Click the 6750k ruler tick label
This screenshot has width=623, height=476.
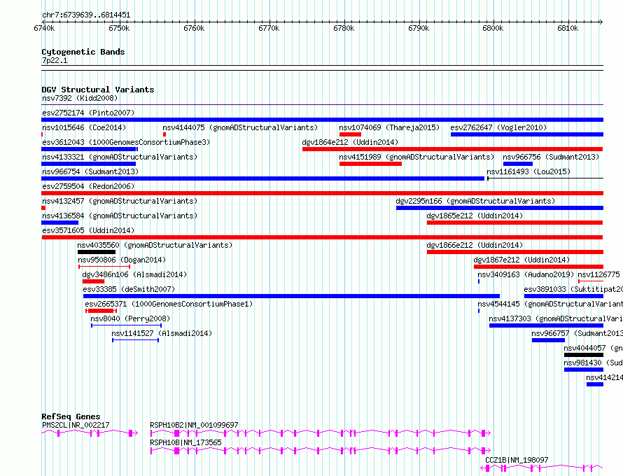pyautogui.click(x=119, y=28)
